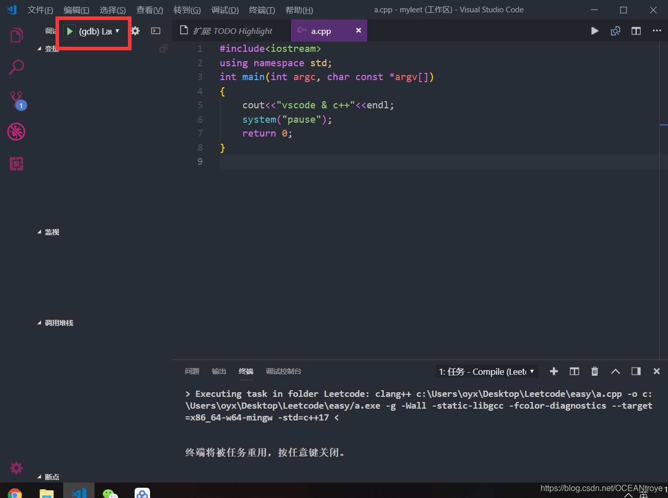Switch to the 调试控制台 debug console tab

point(284,371)
